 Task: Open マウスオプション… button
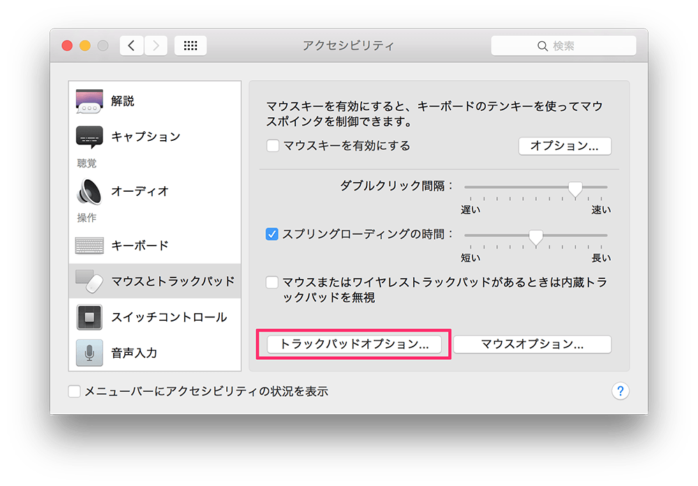pos(533,344)
